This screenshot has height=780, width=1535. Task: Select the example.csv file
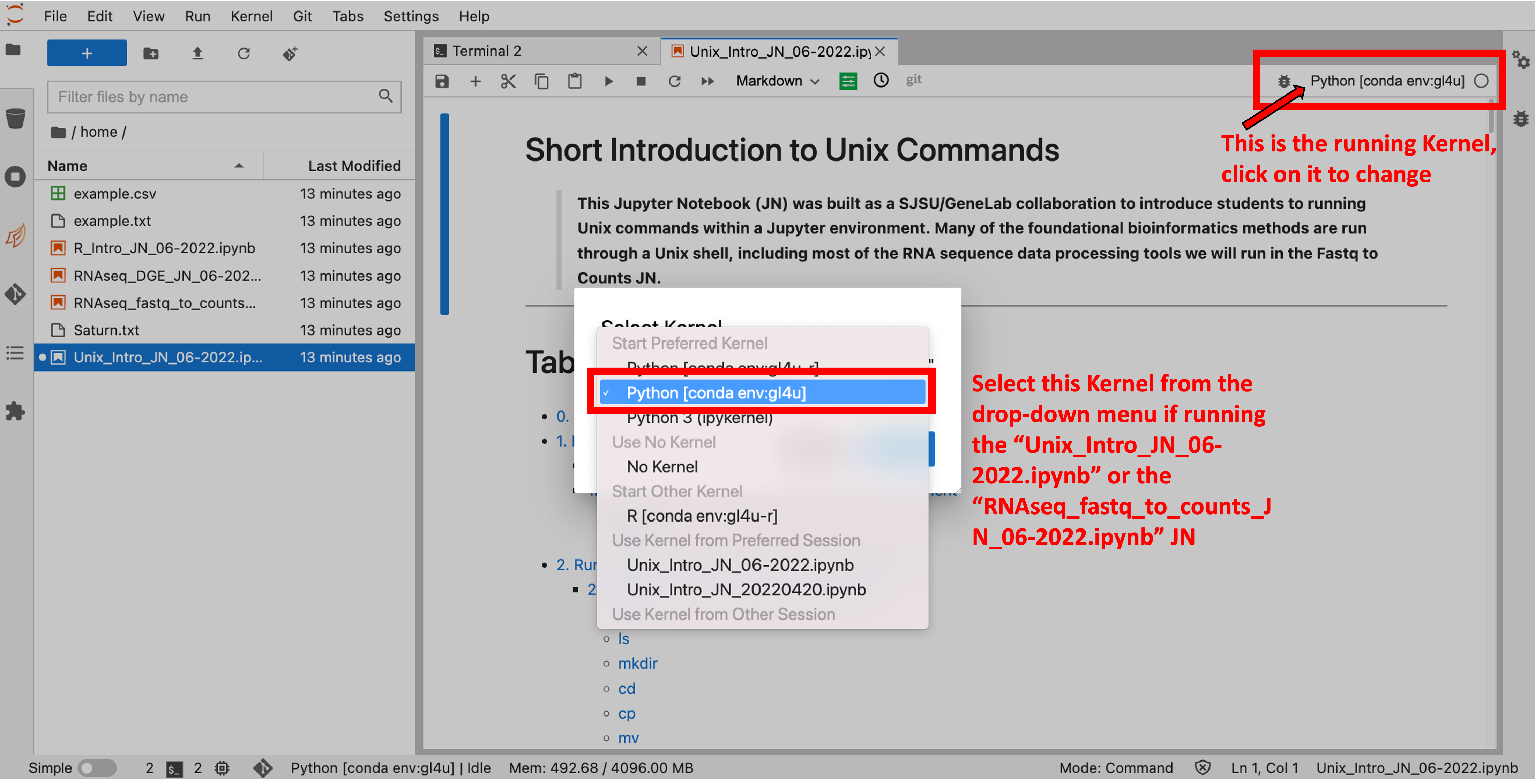pos(225,194)
